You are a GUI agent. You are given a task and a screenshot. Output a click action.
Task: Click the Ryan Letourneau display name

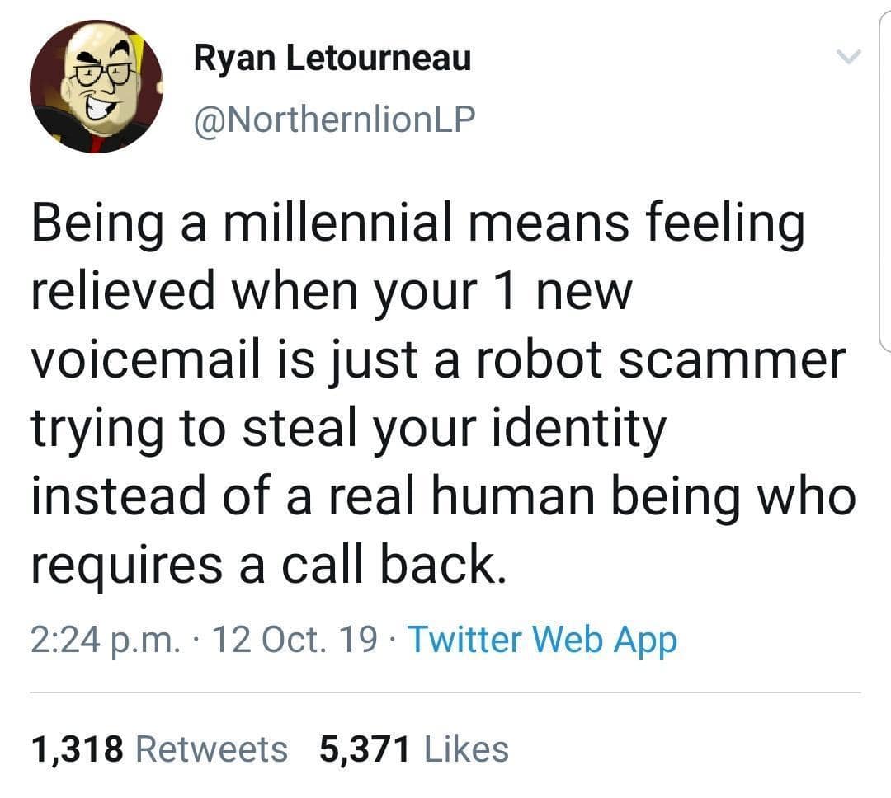pyautogui.click(x=332, y=59)
